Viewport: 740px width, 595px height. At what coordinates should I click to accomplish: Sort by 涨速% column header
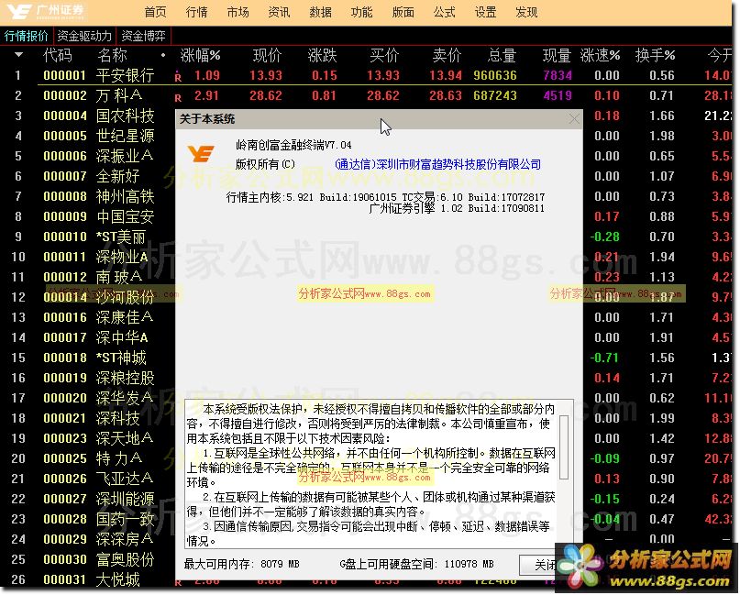point(600,56)
